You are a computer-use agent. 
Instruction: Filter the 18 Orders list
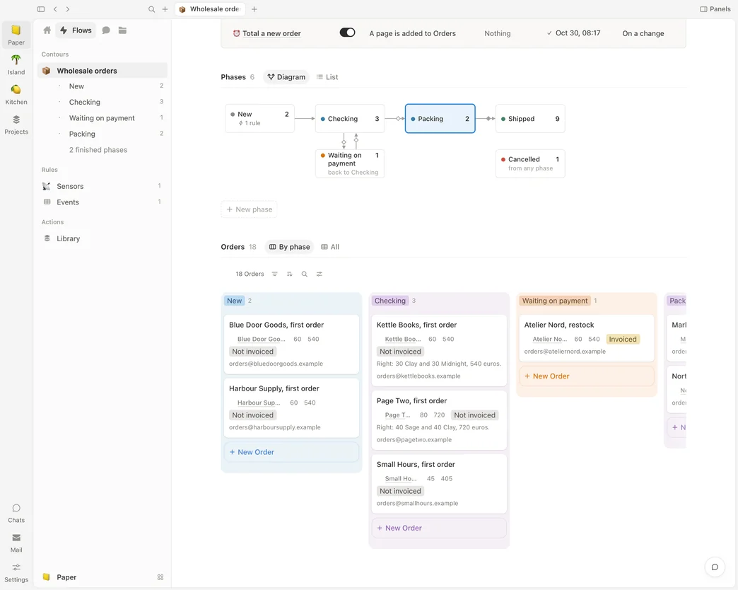point(275,274)
